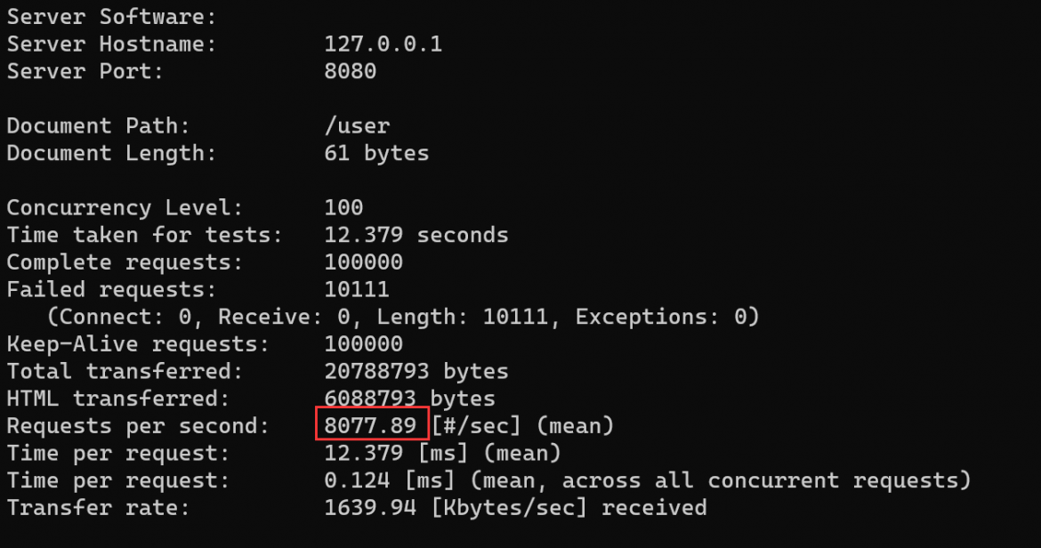1041x548 pixels.
Task: Click the Complete requests value 100000
Action: [x=363, y=262]
